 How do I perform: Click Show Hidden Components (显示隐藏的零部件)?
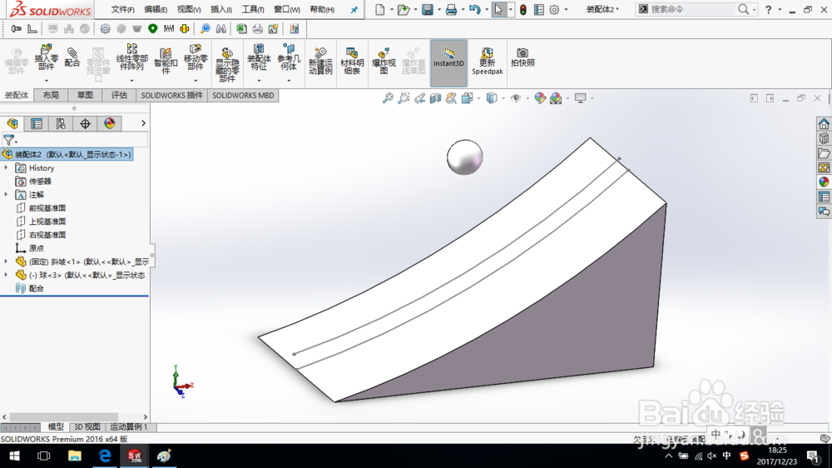click(x=227, y=64)
